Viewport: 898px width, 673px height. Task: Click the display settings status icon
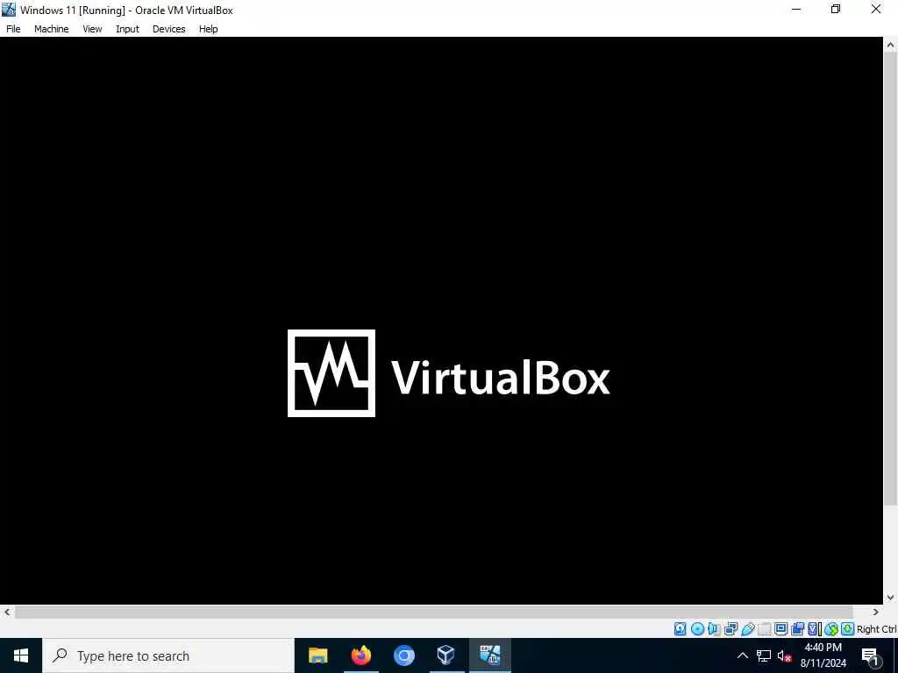[780, 629]
